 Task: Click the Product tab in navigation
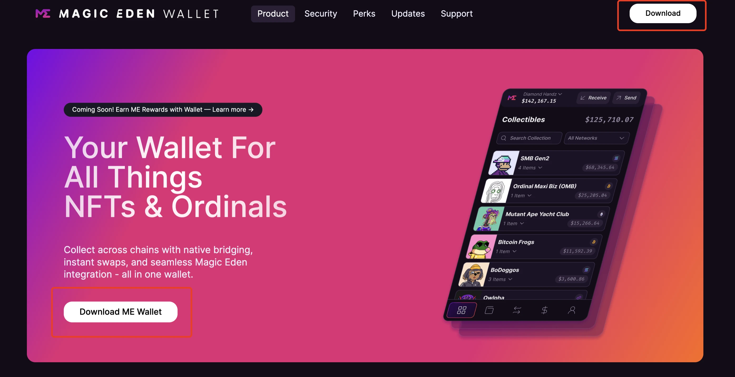click(272, 13)
